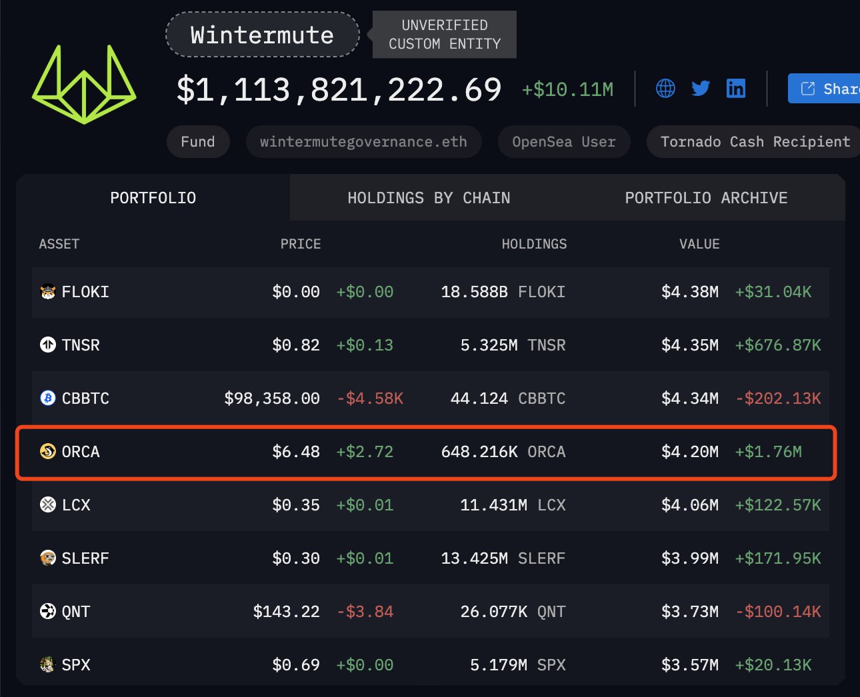The width and height of the screenshot is (860, 697).
Task: Sort by the VALUE column header
Action: coord(699,244)
